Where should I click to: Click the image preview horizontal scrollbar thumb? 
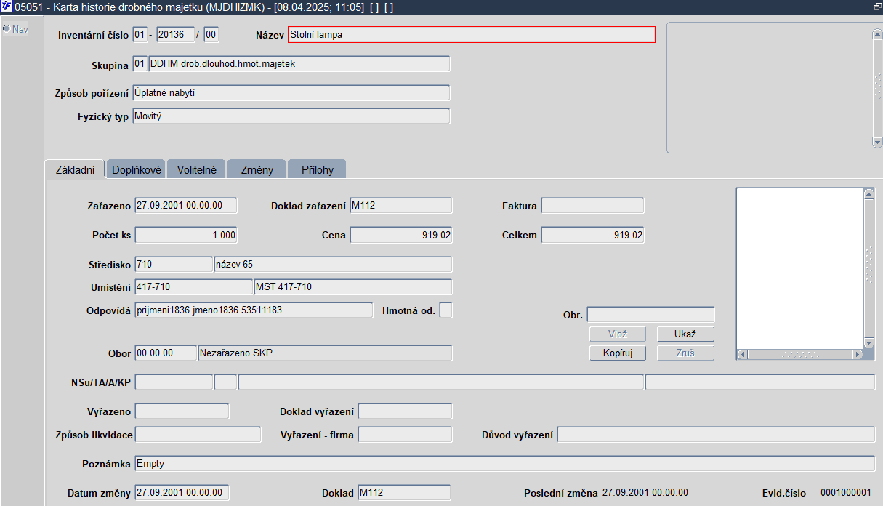tap(799, 354)
